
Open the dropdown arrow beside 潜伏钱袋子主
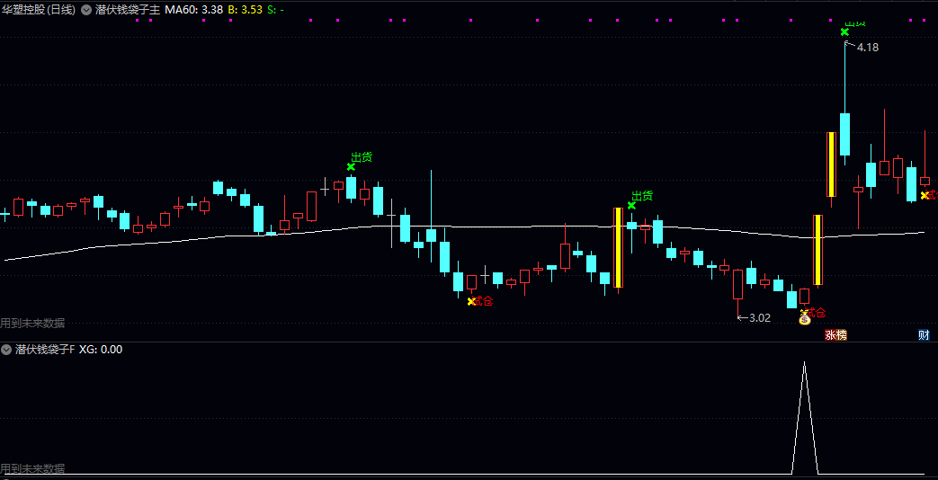pyautogui.click(x=86, y=10)
